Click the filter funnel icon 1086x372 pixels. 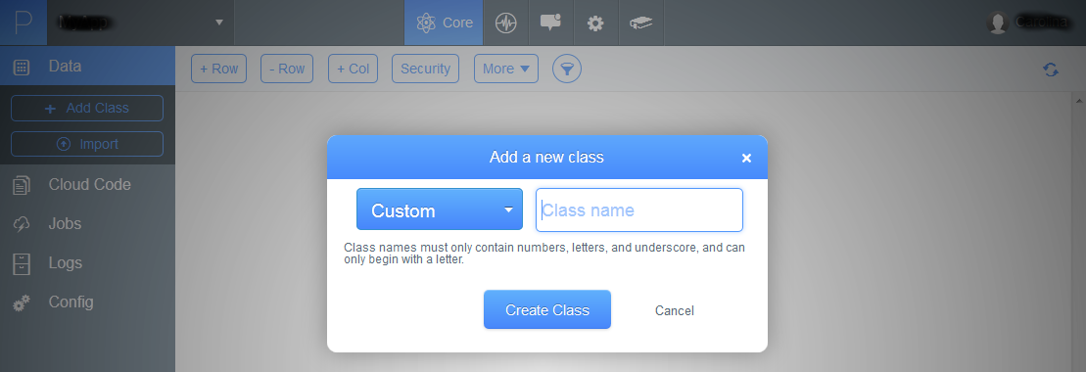567,69
